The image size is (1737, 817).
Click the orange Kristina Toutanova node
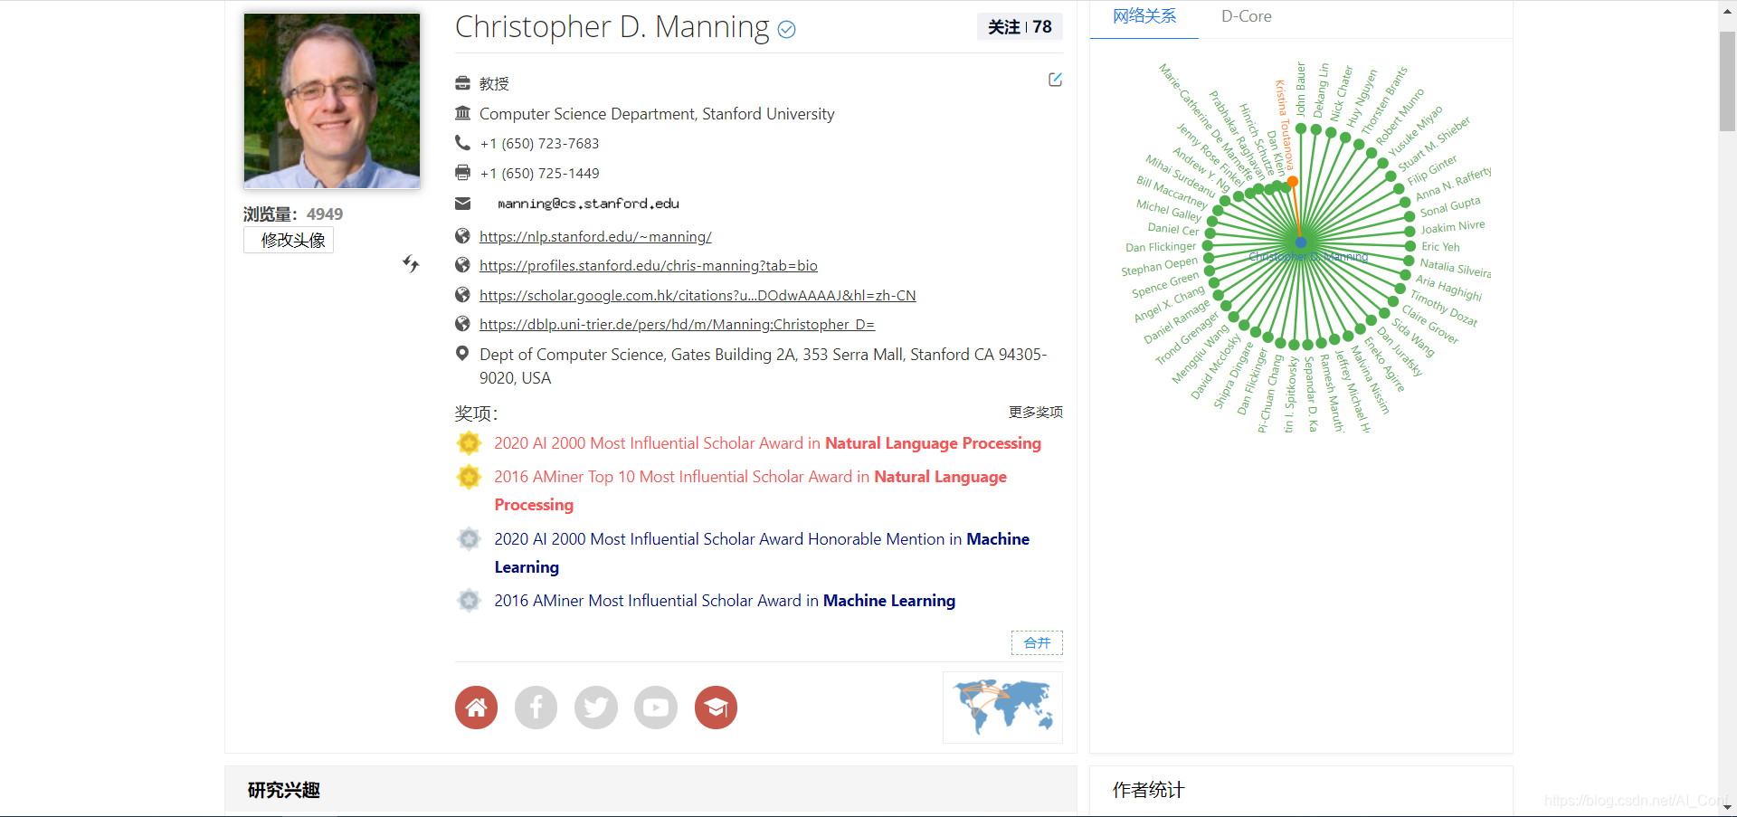pyautogui.click(x=1293, y=182)
